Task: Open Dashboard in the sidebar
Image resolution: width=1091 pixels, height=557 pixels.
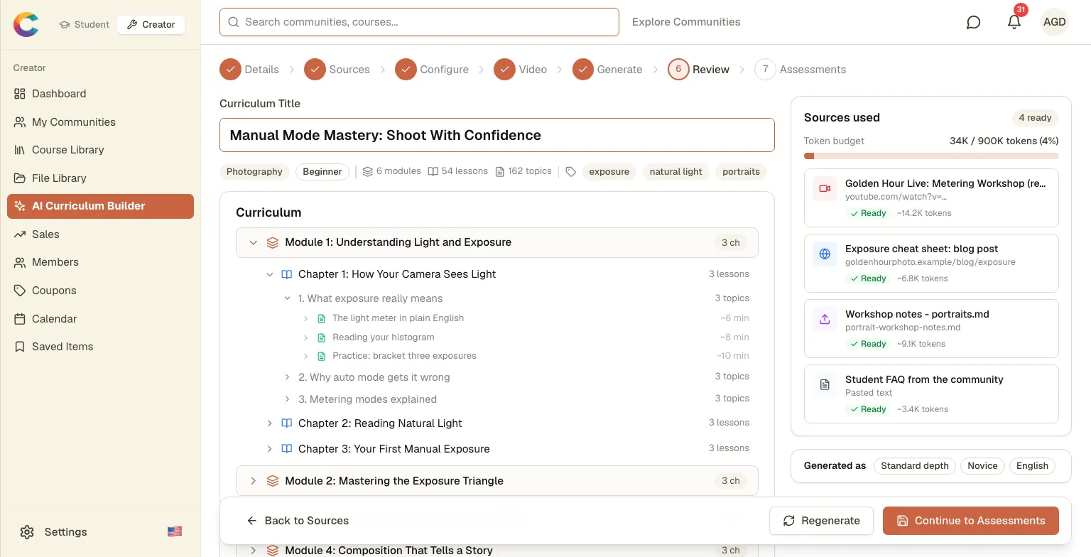Action: [x=100, y=94]
